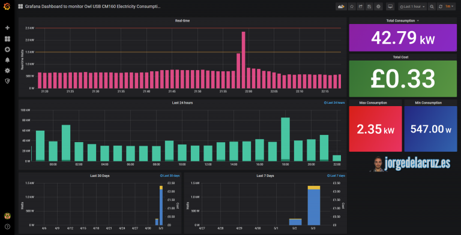Open the Configuration gear in sidebar
This screenshot has height=235, width=461.
7,71
